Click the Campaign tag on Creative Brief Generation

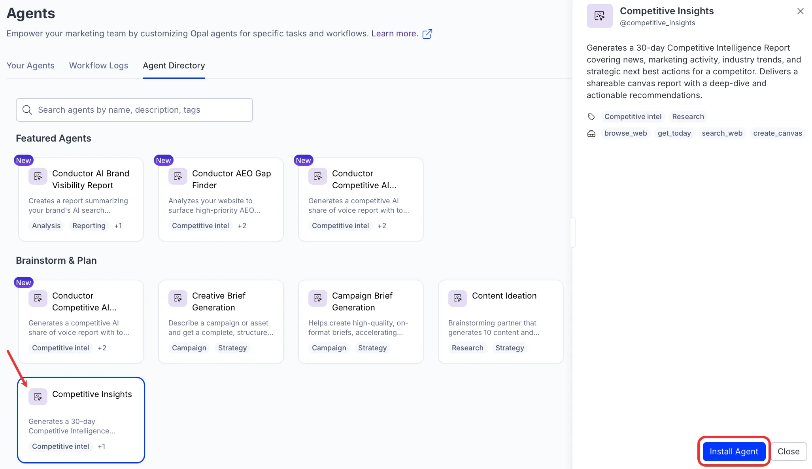click(189, 348)
